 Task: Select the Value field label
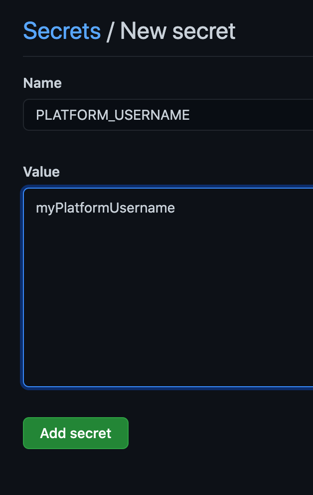[x=41, y=172]
